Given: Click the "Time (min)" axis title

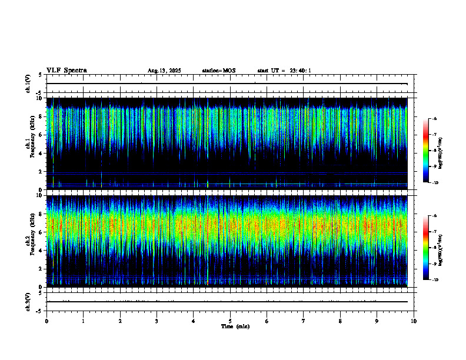Looking at the screenshot, I should 235,326.
